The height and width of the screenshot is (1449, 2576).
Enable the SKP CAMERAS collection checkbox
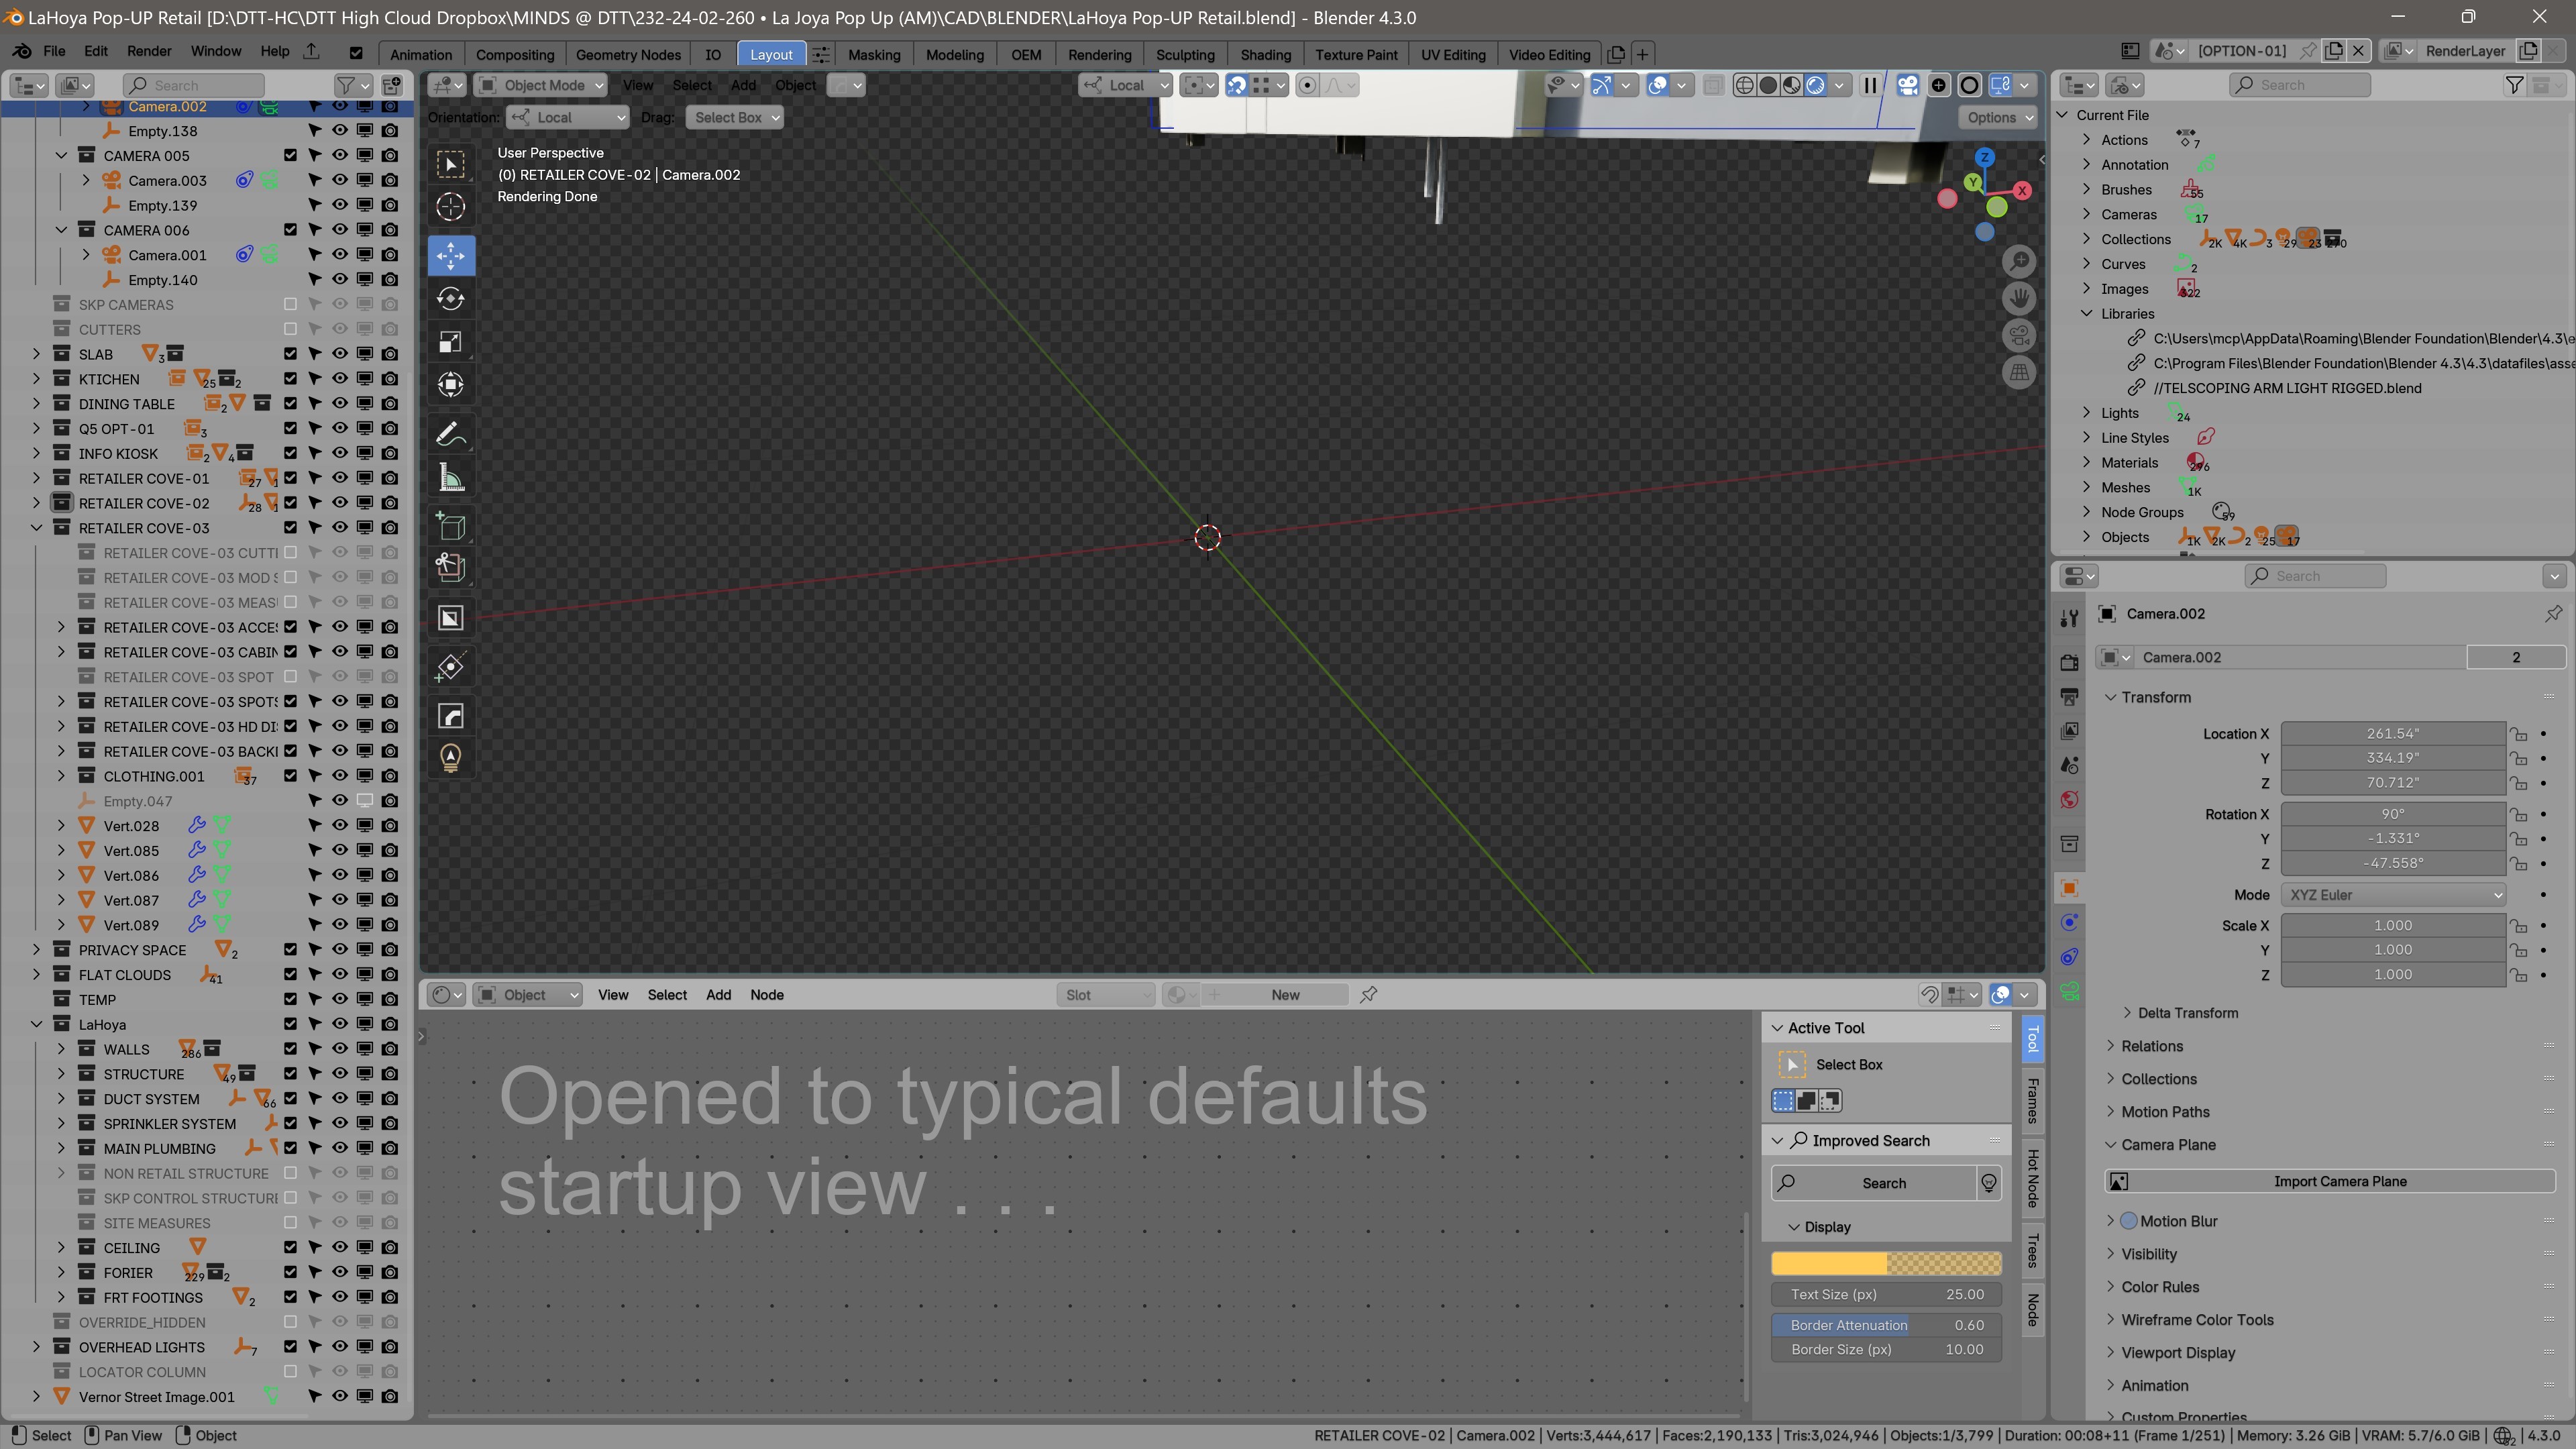click(x=290, y=304)
